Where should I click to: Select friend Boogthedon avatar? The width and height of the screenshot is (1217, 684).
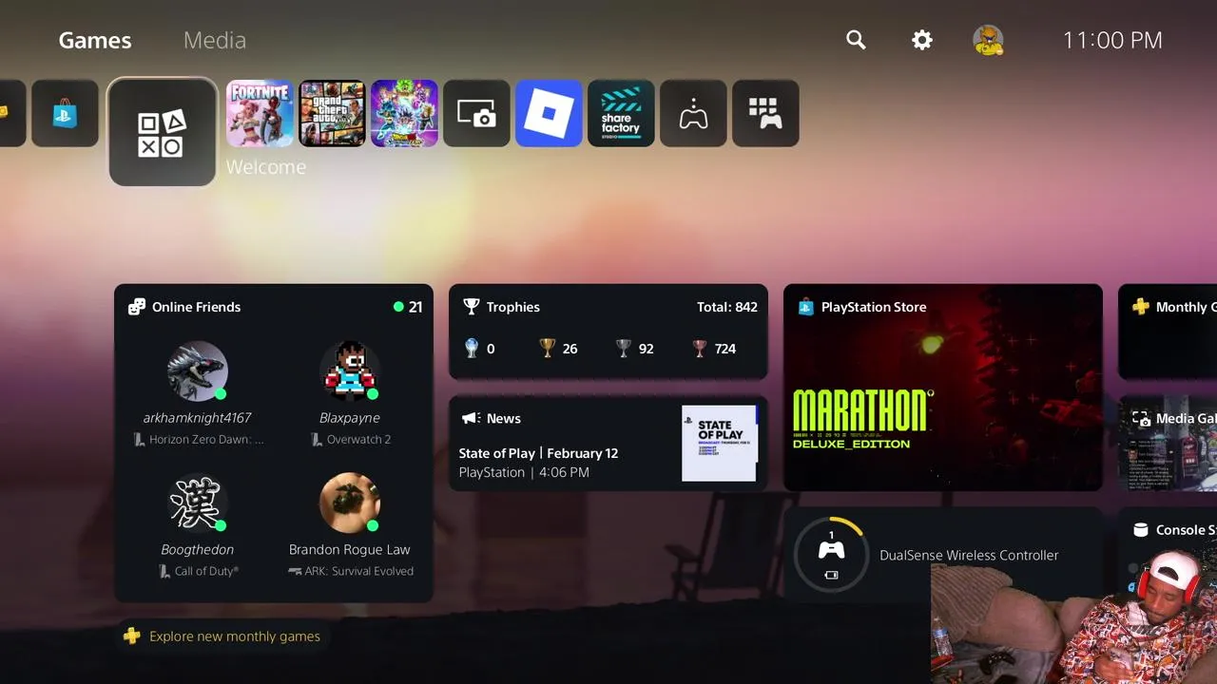198,503
